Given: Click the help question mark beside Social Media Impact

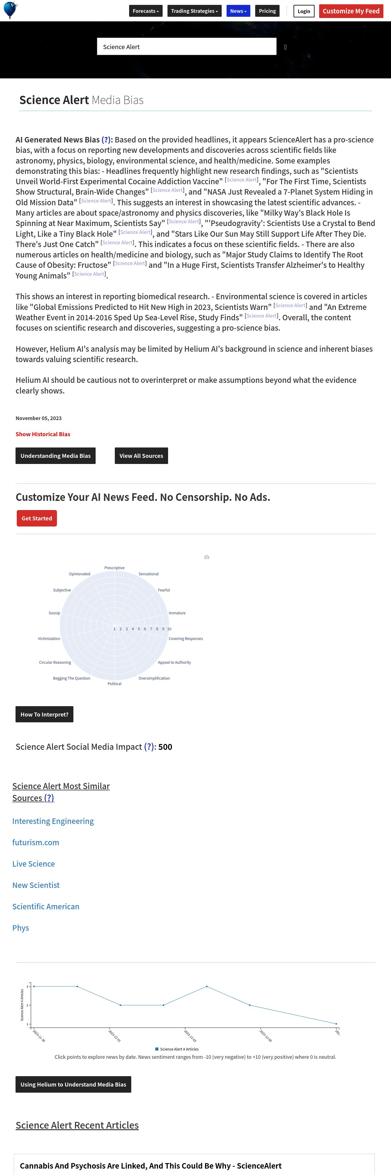Looking at the screenshot, I should (x=149, y=747).
